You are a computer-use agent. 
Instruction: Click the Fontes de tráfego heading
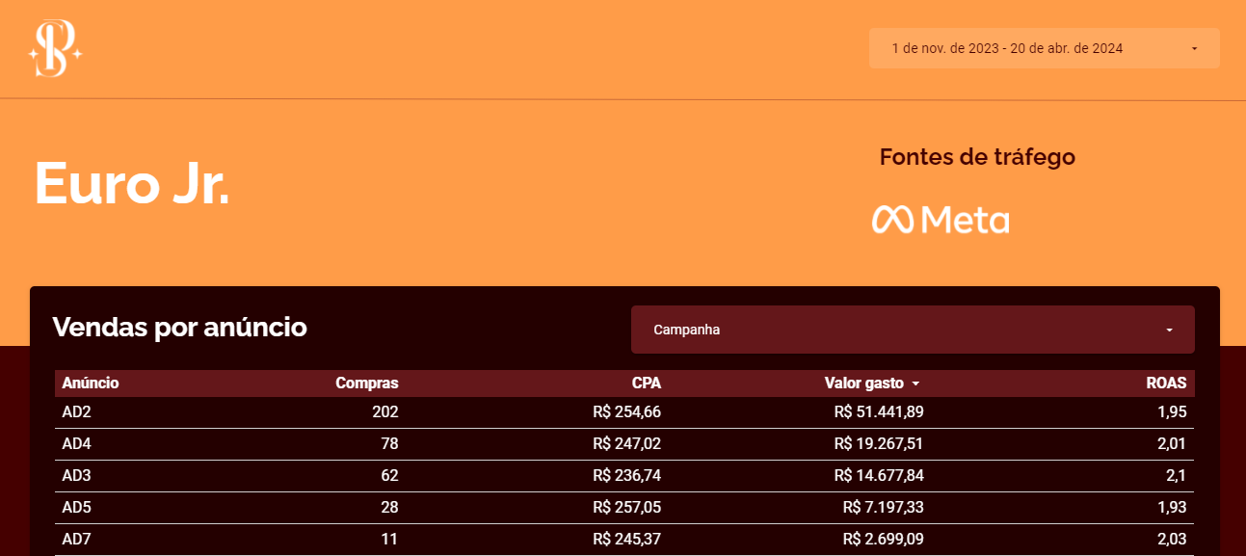(976, 157)
